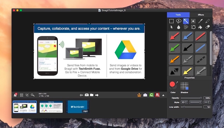Click the Line width 7pt field
Image resolution: width=224 pixels, height=128 pixels.
coord(207,107)
